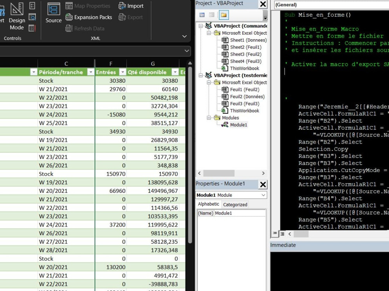This screenshot has height=291, width=389.
Task: Close the Properties - Module1 panel
Action: tap(263, 185)
